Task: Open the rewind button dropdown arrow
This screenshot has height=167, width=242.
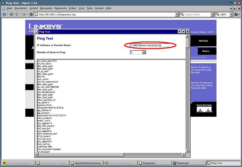Action: tap(7, 14)
